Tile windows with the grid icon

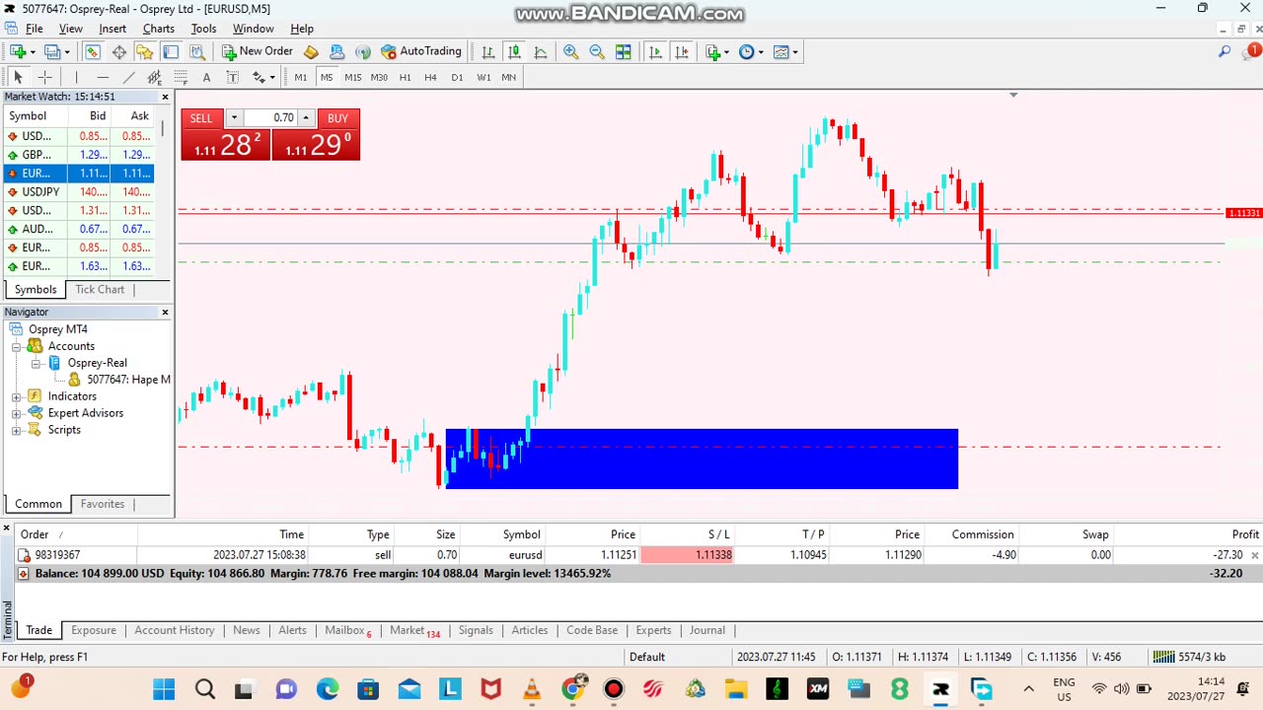(624, 51)
